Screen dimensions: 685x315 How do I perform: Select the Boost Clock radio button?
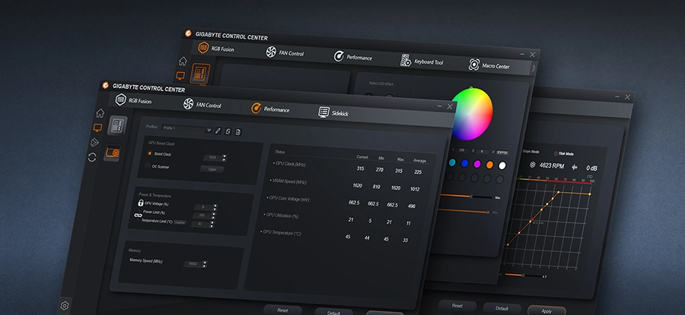click(150, 153)
